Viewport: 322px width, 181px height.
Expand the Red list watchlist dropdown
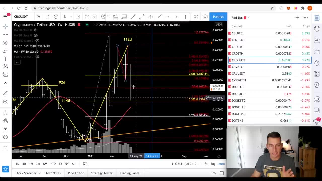249,18
